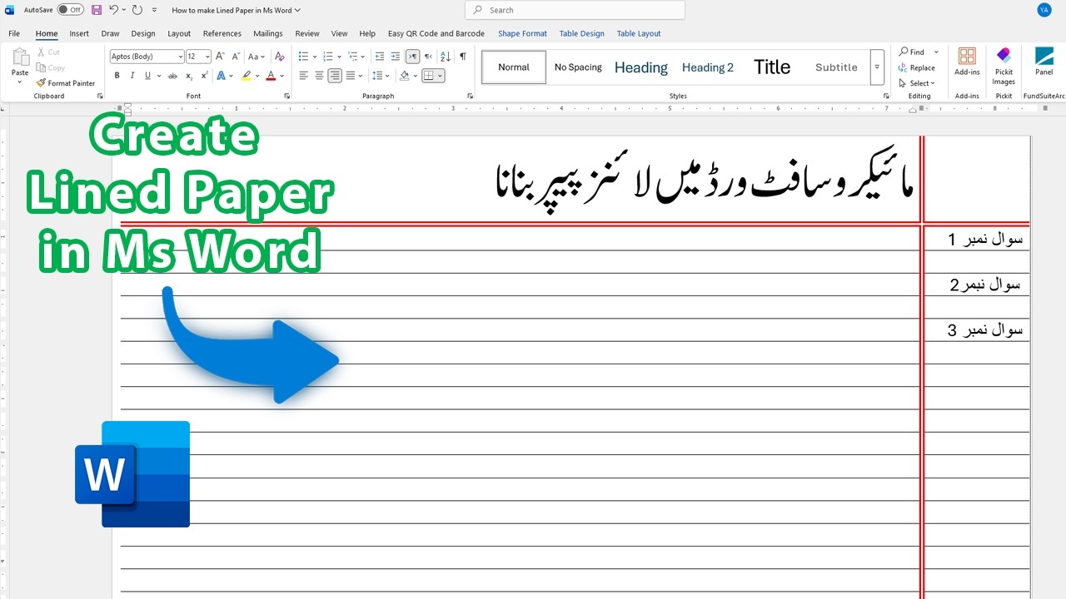This screenshot has width=1066, height=599.
Task: Open the Add-ins gallery
Action: pyautogui.click(x=967, y=62)
